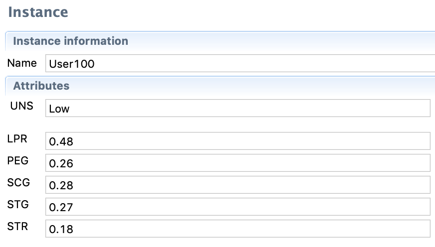
Task: Click the Instance information section header
Action: click(x=70, y=41)
